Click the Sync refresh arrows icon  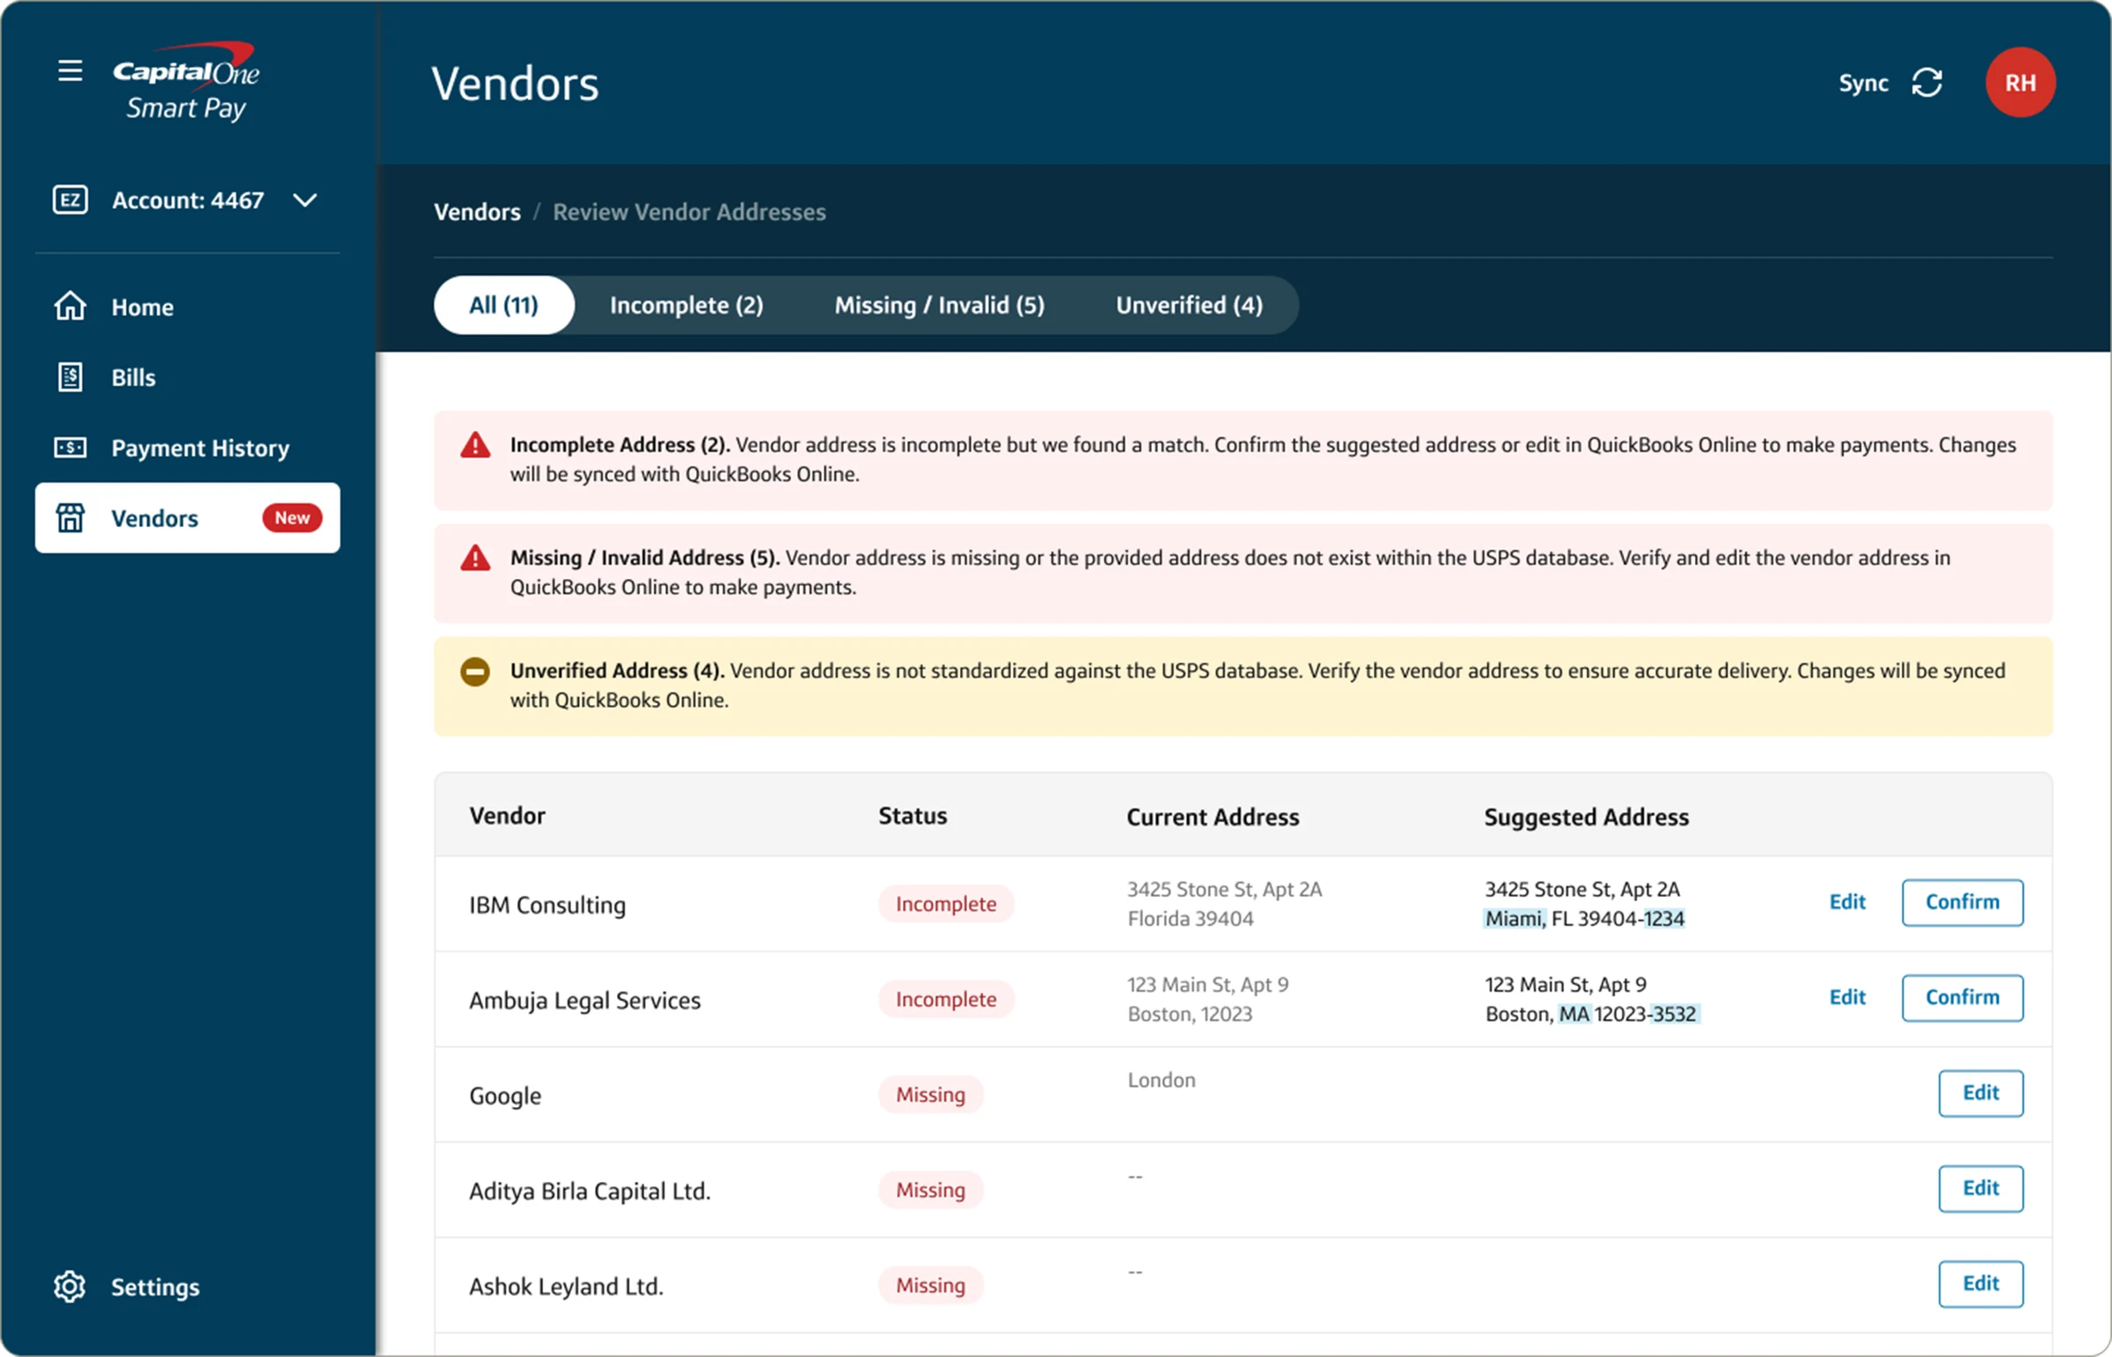1927,83
